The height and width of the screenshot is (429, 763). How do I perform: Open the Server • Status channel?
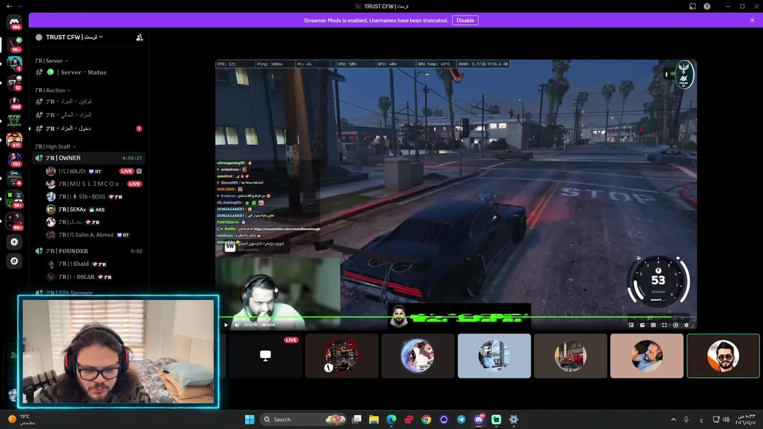89,72
